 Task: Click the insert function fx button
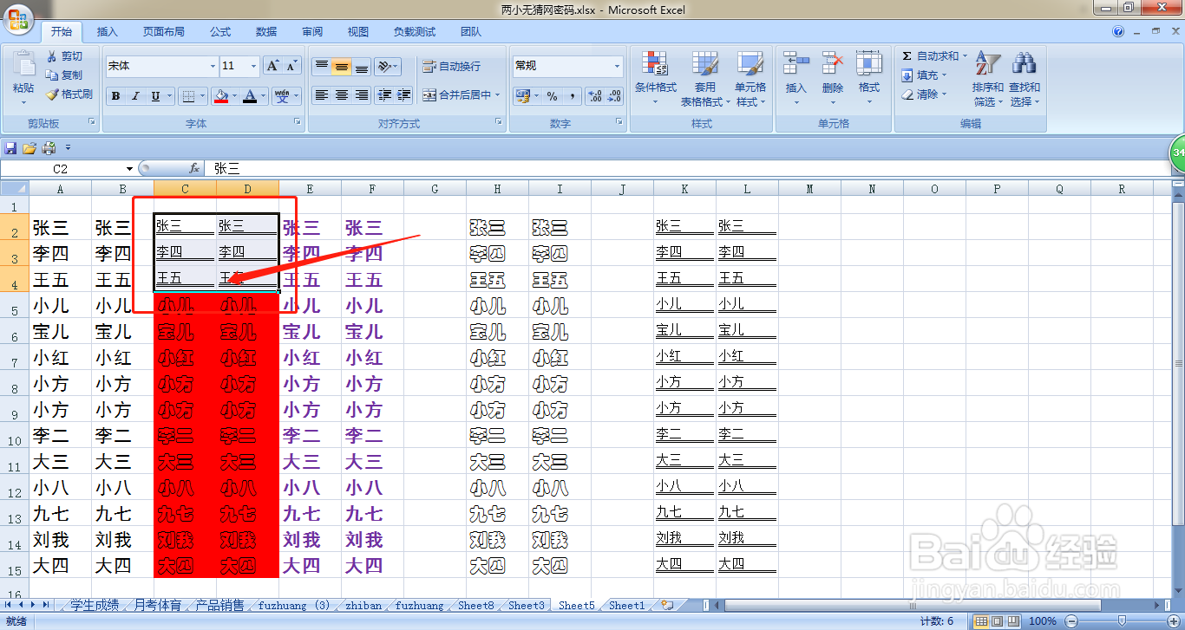[194, 169]
